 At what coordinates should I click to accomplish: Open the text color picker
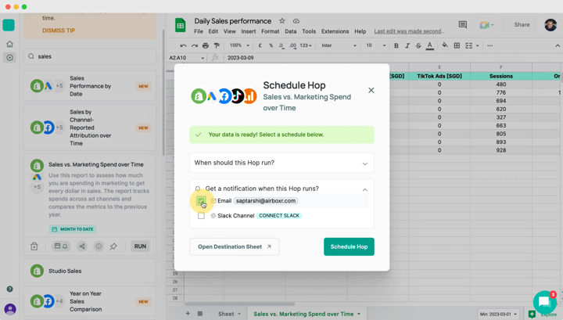tap(430, 45)
